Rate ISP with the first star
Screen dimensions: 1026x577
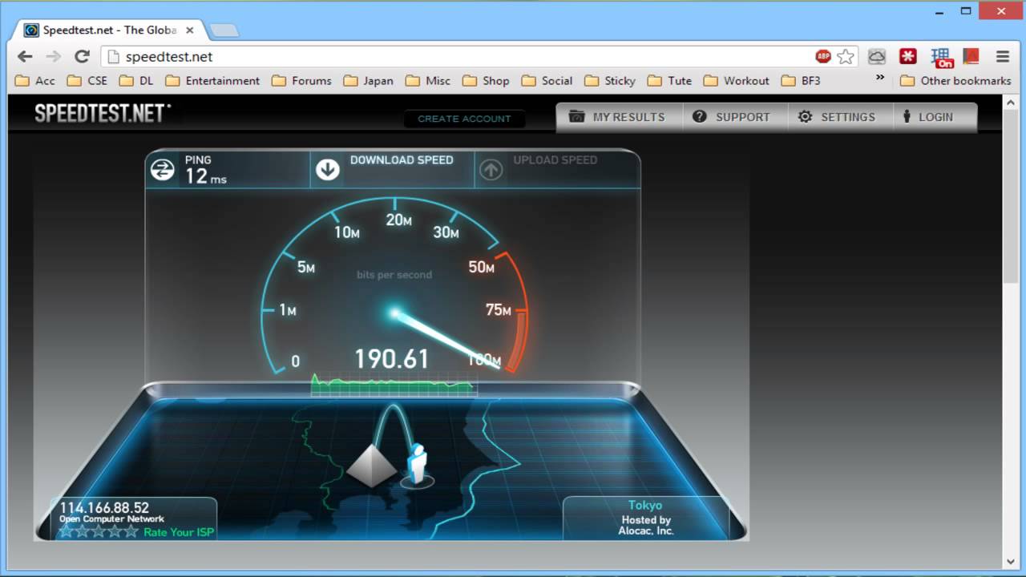67,531
